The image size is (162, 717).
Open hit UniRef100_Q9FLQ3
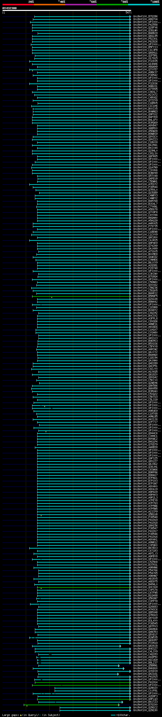point(145,699)
